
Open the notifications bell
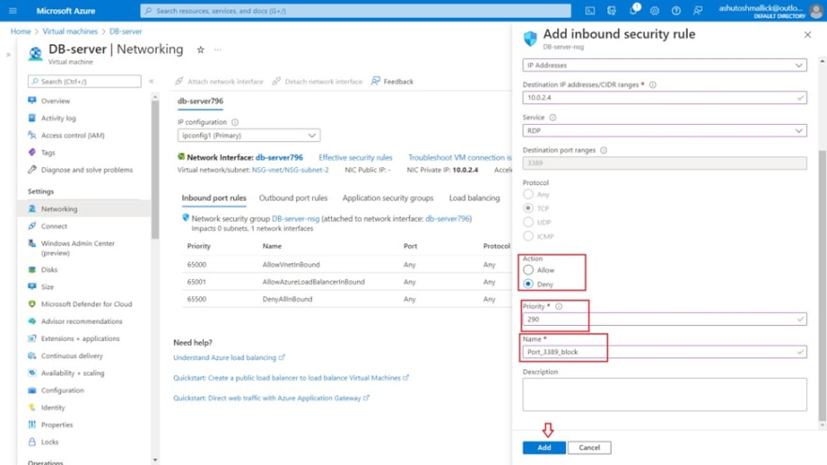633,10
